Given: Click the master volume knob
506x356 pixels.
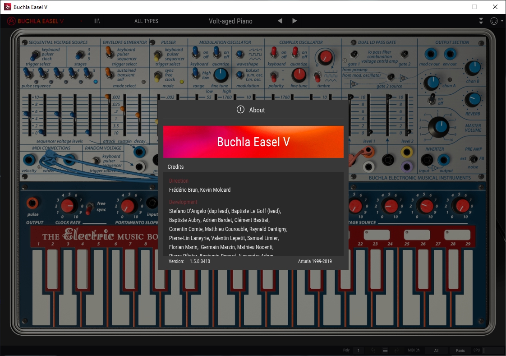Looking at the screenshot, I should pos(438,126).
